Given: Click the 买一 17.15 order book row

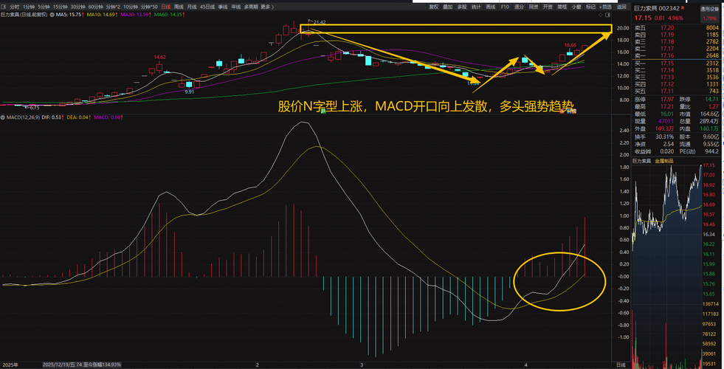Looking at the screenshot, I should coord(677,63).
